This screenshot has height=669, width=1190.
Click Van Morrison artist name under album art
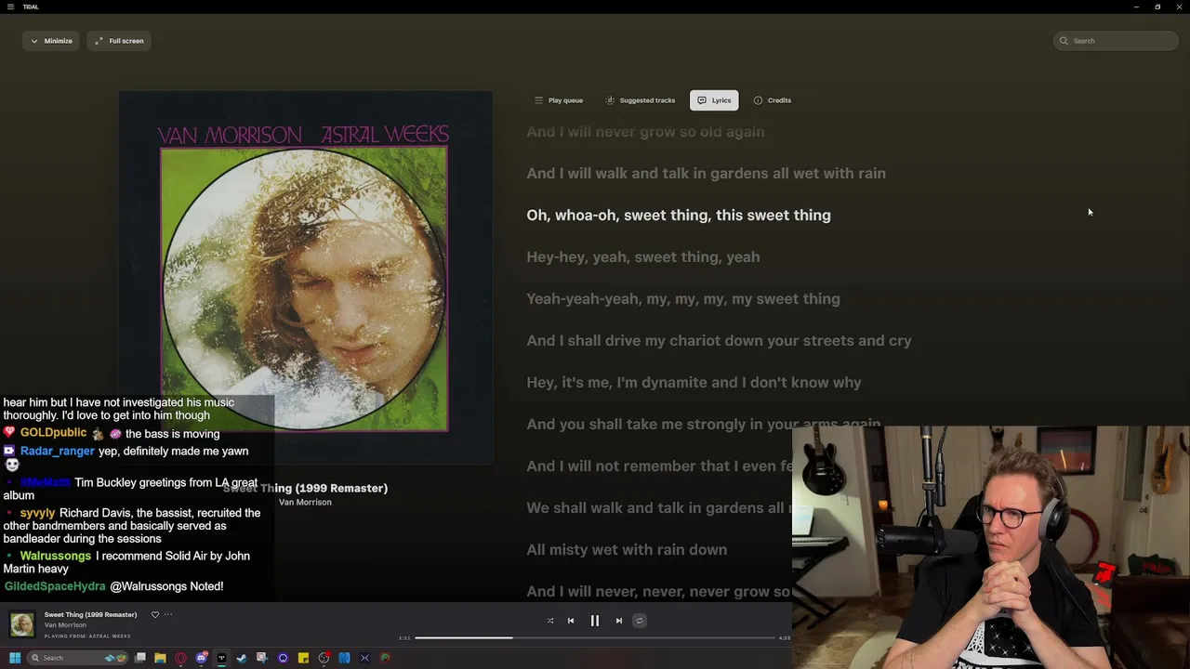tap(305, 502)
